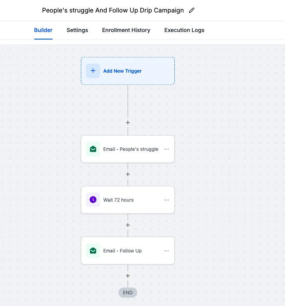Click the green envelope icon for People's struggle email
This screenshot has width=285, height=306.
[93, 149]
